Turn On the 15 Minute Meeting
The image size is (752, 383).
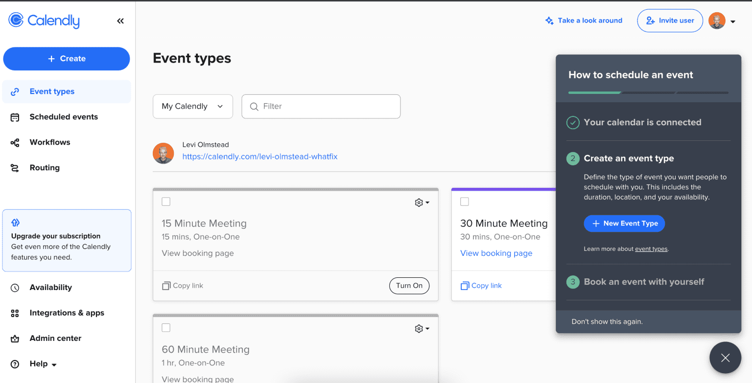click(x=409, y=286)
